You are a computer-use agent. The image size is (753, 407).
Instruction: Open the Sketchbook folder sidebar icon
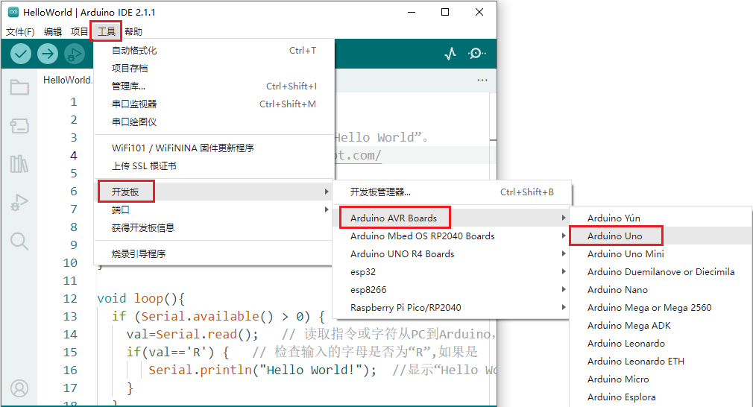pyautogui.click(x=19, y=87)
